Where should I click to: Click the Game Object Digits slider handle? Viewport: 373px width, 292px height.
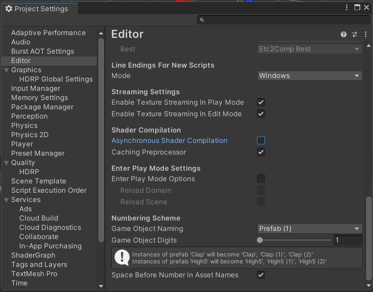coord(260,240)
